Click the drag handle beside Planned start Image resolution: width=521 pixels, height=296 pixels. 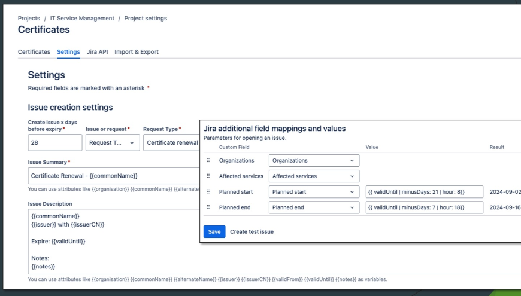pyautogui.click(x=208, y=191)
